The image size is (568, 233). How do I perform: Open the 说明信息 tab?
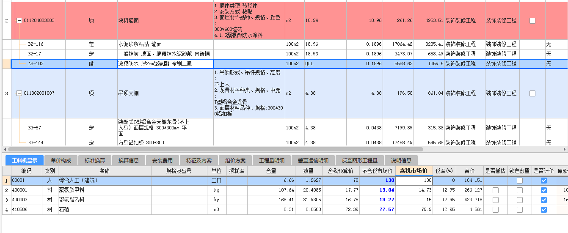coord(401,161)
